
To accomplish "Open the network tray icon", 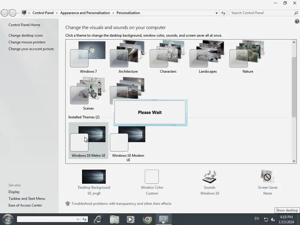I will (266, 219).
